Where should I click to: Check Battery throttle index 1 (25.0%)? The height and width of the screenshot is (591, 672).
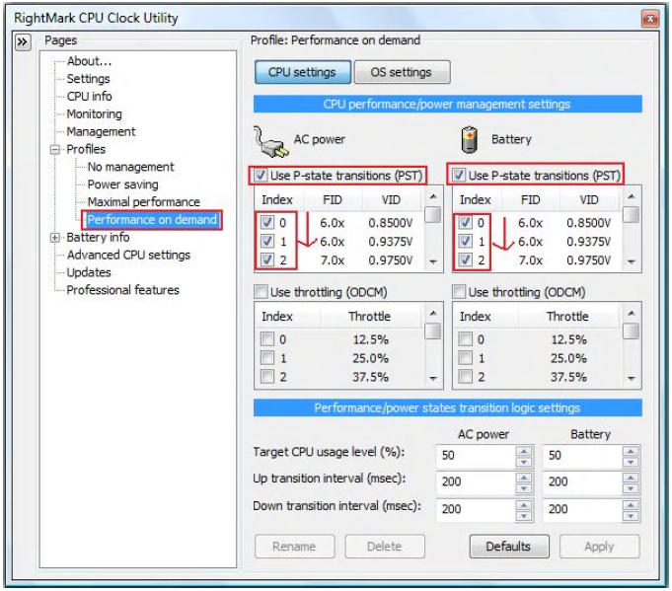(x=466, y=358)
